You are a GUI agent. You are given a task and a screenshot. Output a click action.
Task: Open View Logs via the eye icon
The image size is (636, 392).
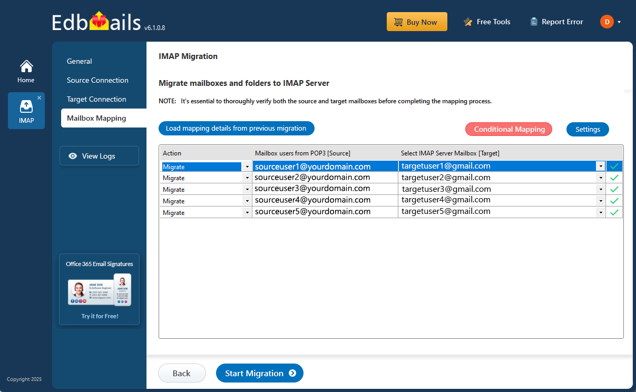(74, 155)
